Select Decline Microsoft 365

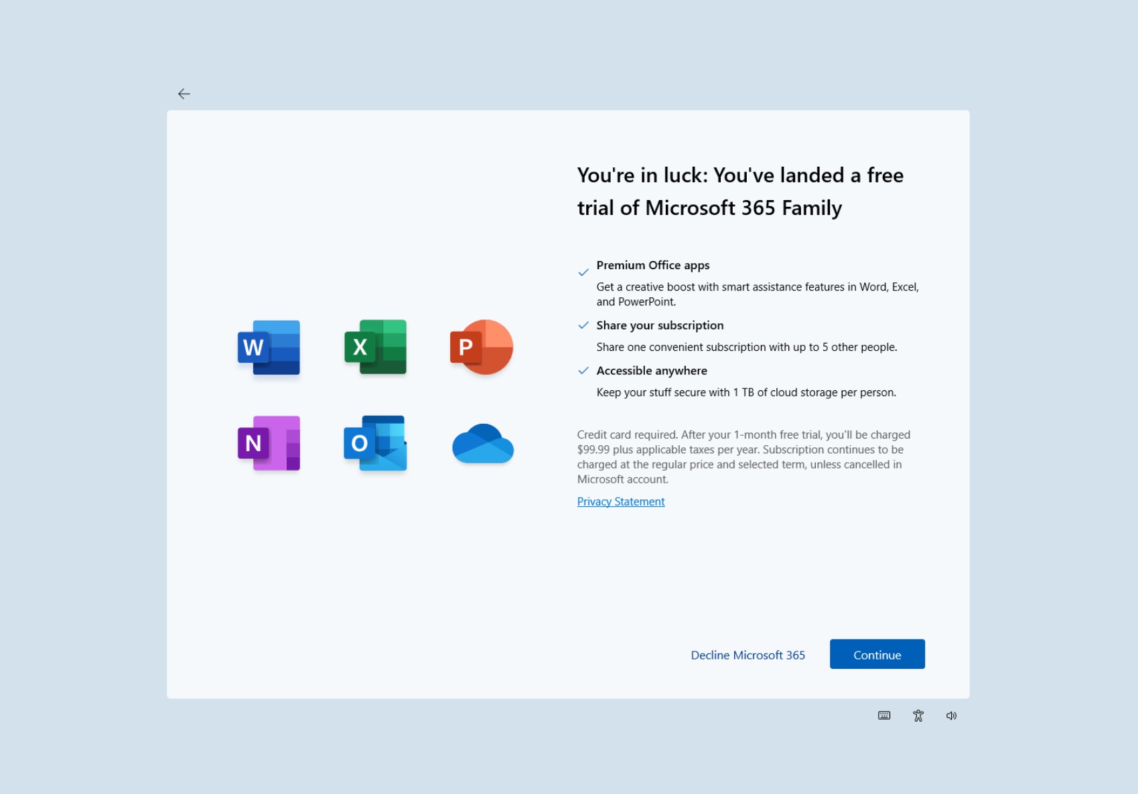pos(748,655)
